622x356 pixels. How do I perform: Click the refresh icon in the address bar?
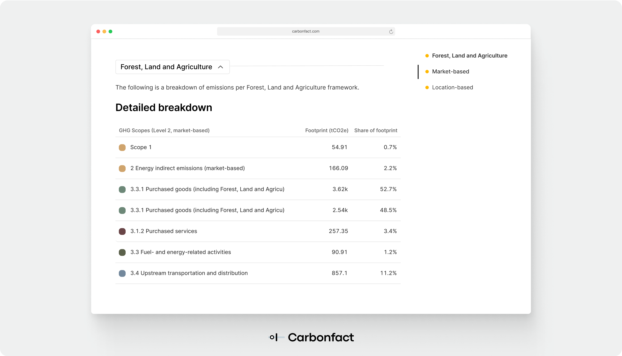[391, 31]
